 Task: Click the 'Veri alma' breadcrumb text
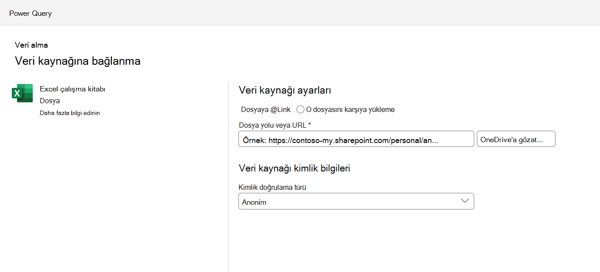click(31, 45)
